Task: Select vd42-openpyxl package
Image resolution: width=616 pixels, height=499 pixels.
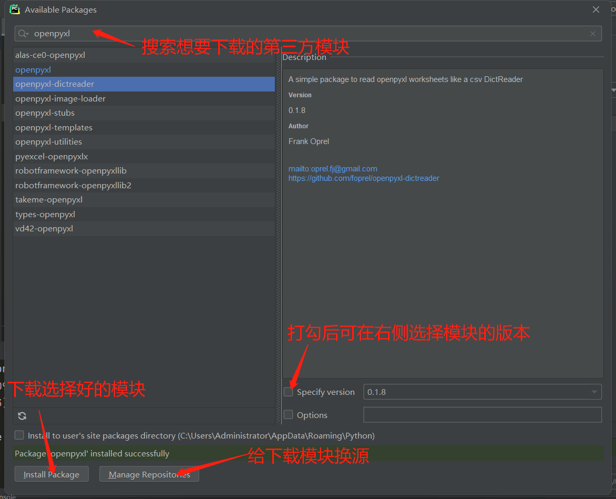Action: pos(144,229)
